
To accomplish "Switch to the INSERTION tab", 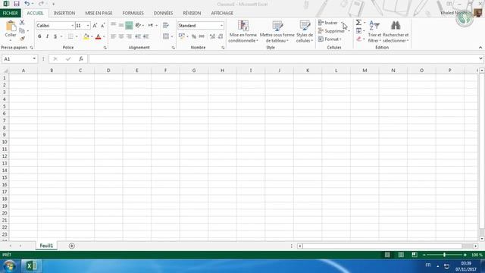I will (x=64, y=13).
